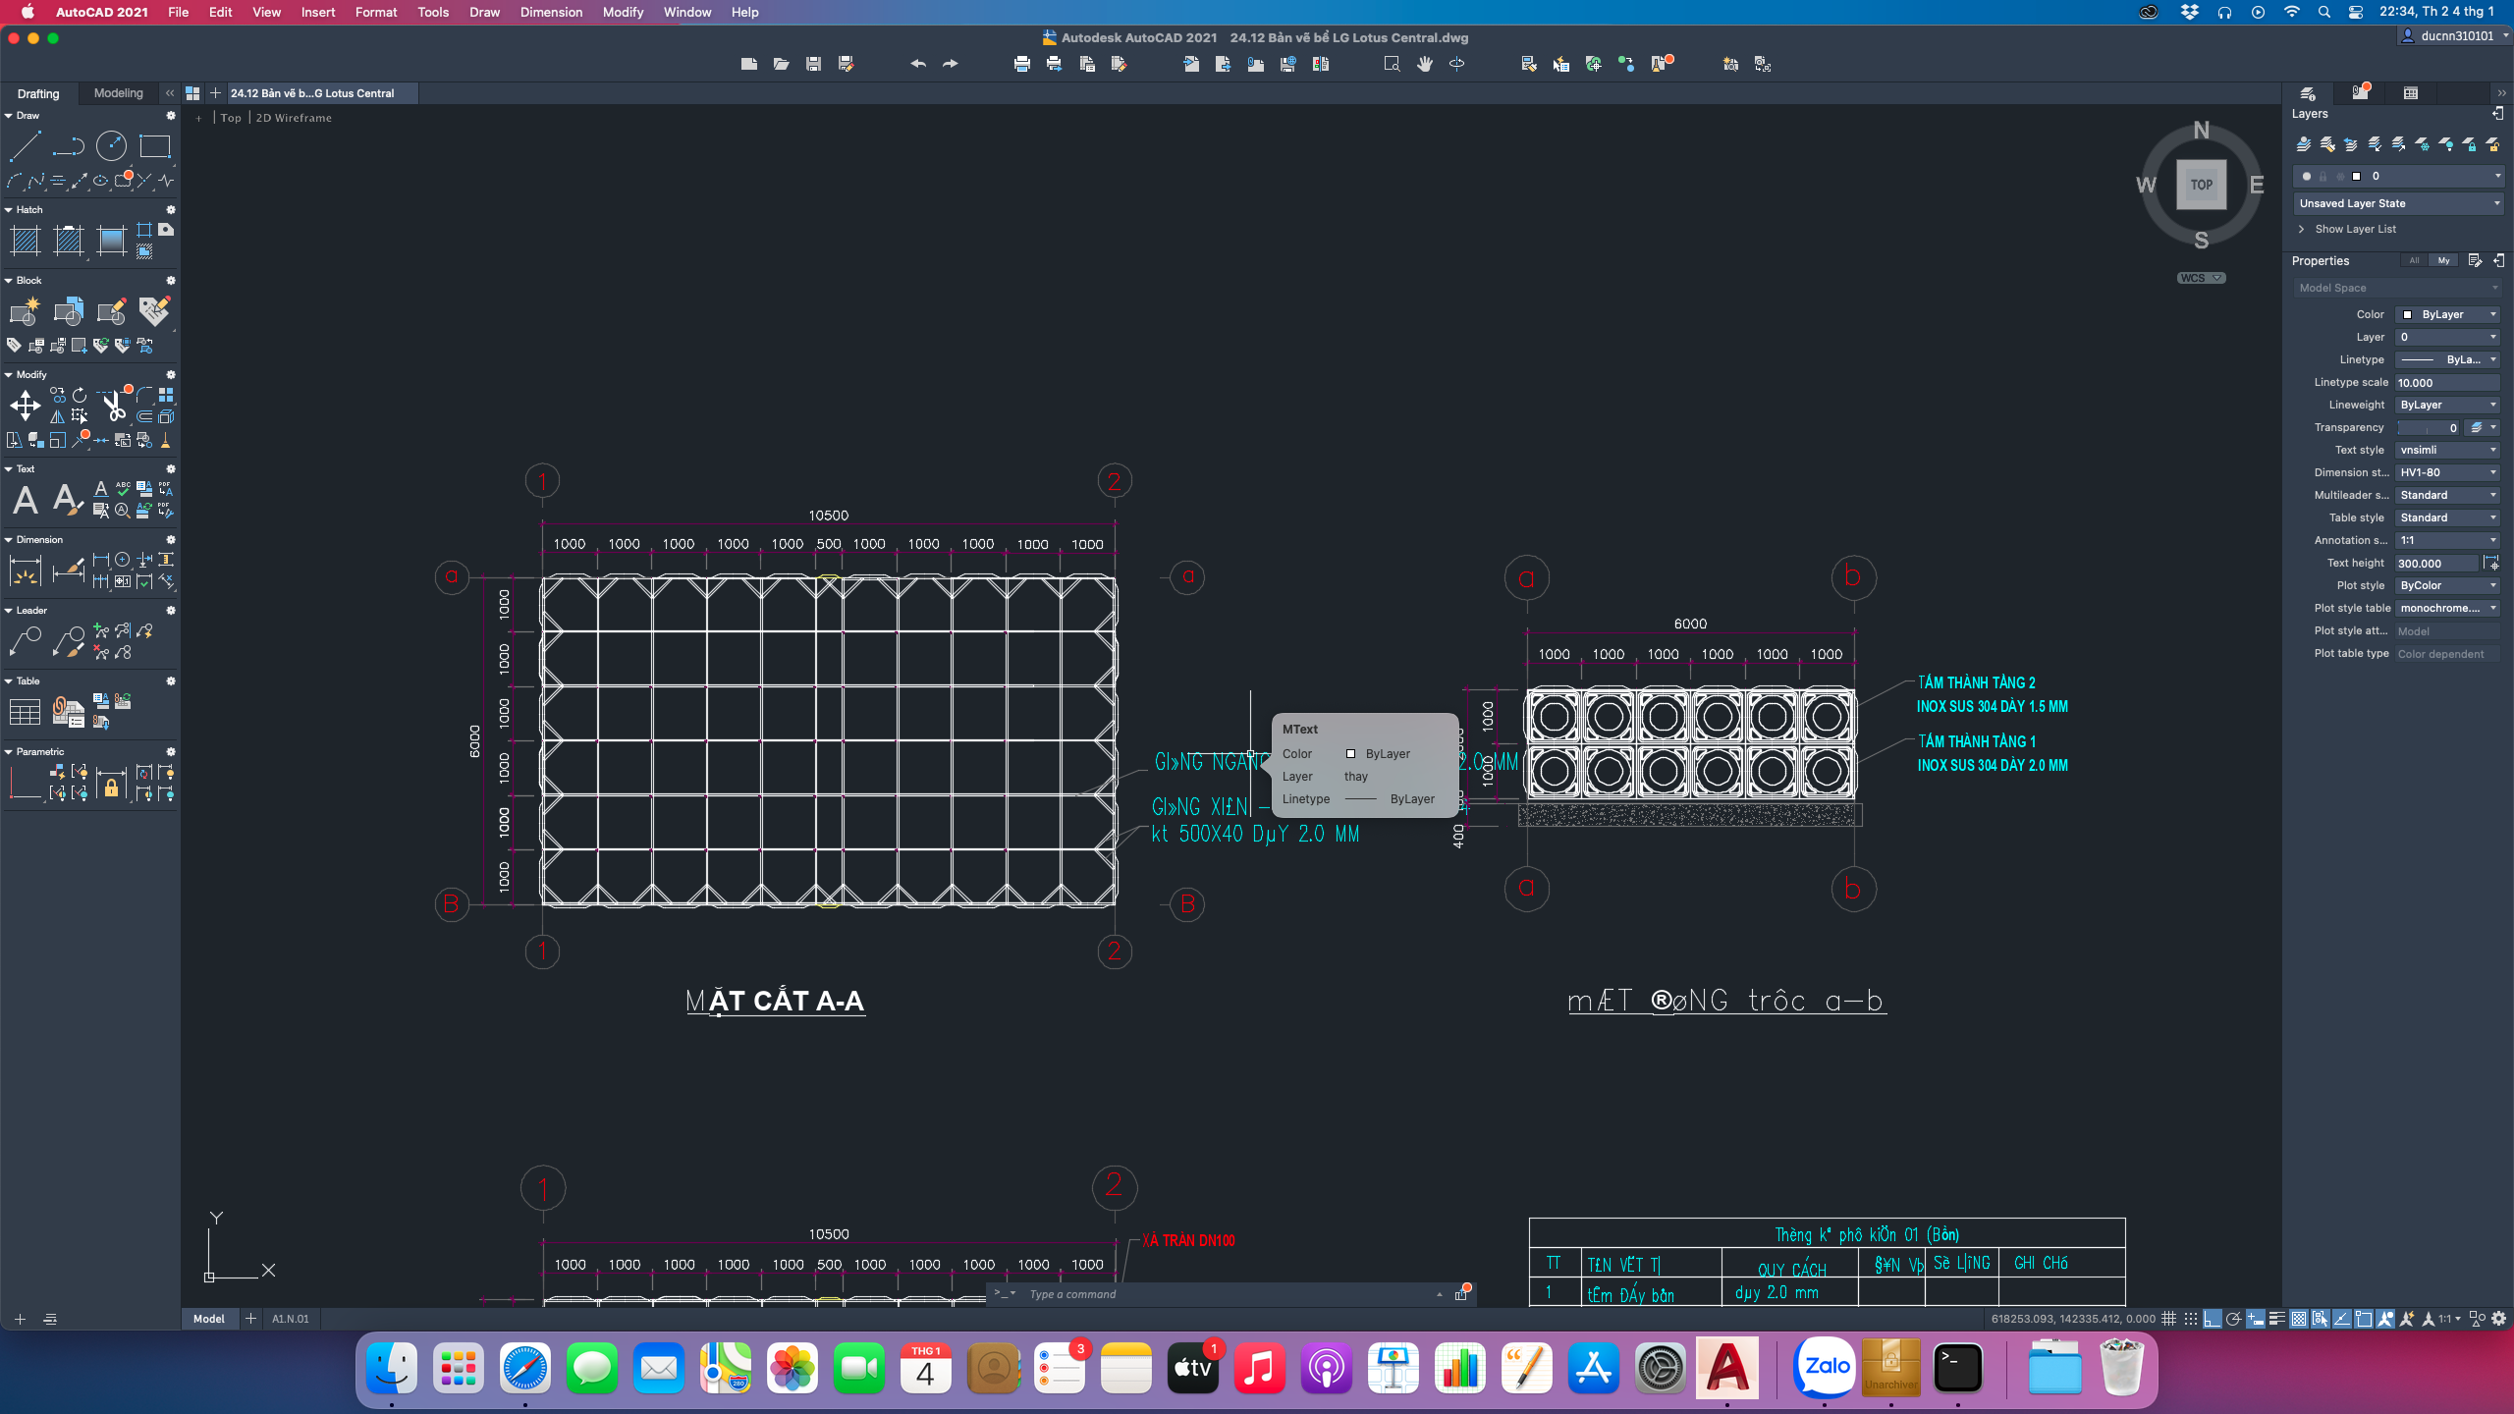The image size is (2514, 1414).
Task: Open the Dimension menu
Action: tap(551, 12)
